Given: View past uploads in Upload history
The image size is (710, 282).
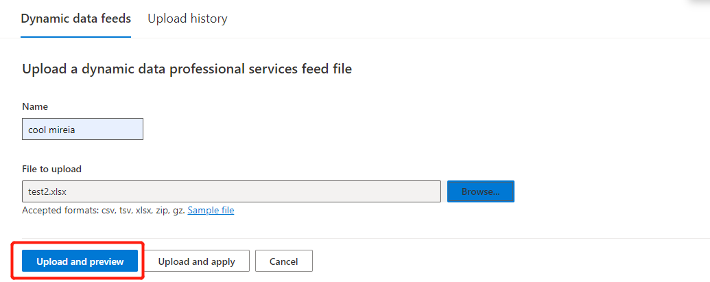Looking at the screenshot, I should click(x=187, y=19).
